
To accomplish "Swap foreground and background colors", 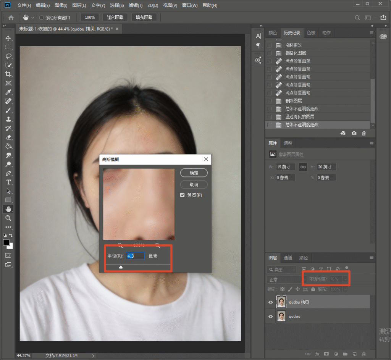I will pos(11,235).
